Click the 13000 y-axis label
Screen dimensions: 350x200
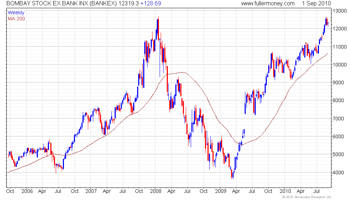point(340,11)
